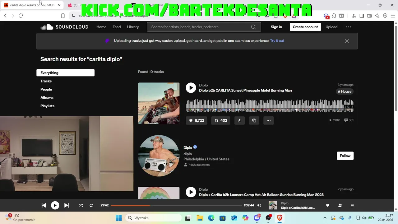Toggle repeat in the player bar
398x224 pixels.
point(91,205)
